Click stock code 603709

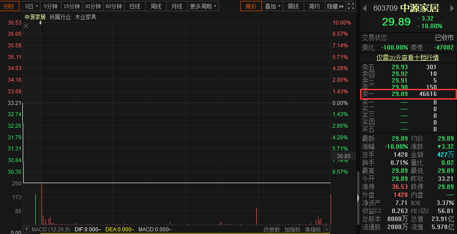click(x=386, y=8)
